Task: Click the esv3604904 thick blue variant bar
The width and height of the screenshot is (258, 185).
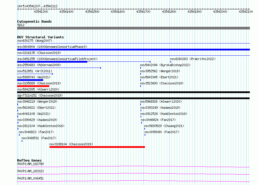Action: pyautogui.click(x=133, y=50)
